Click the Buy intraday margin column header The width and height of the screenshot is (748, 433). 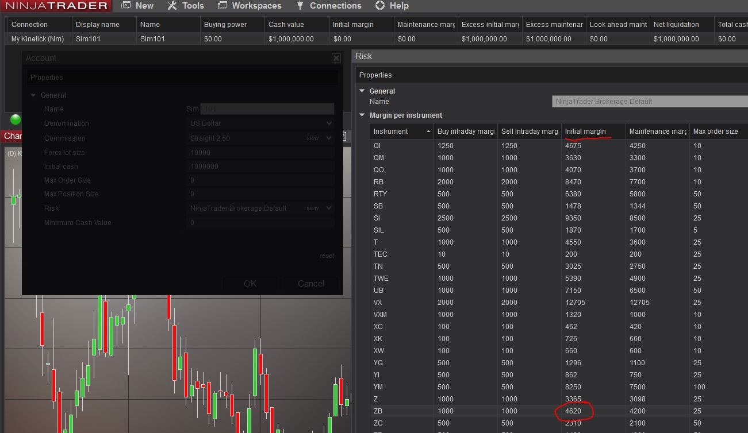click(x=466, y=132)
